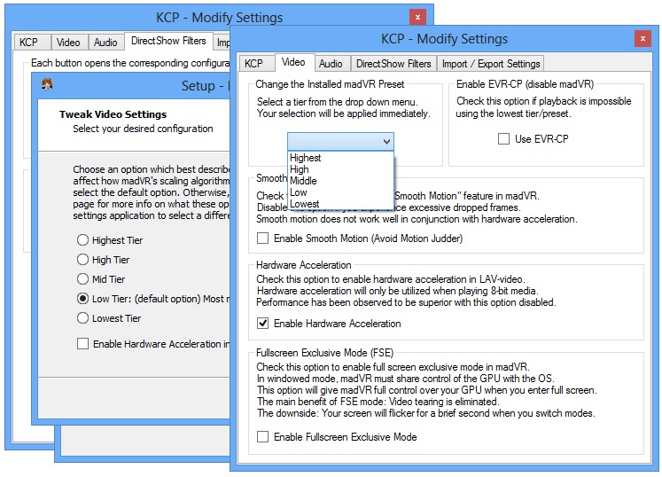Screen dimensions: 662x477
Task: Choose Highest from the preset list
Action: tap(306, 158)
